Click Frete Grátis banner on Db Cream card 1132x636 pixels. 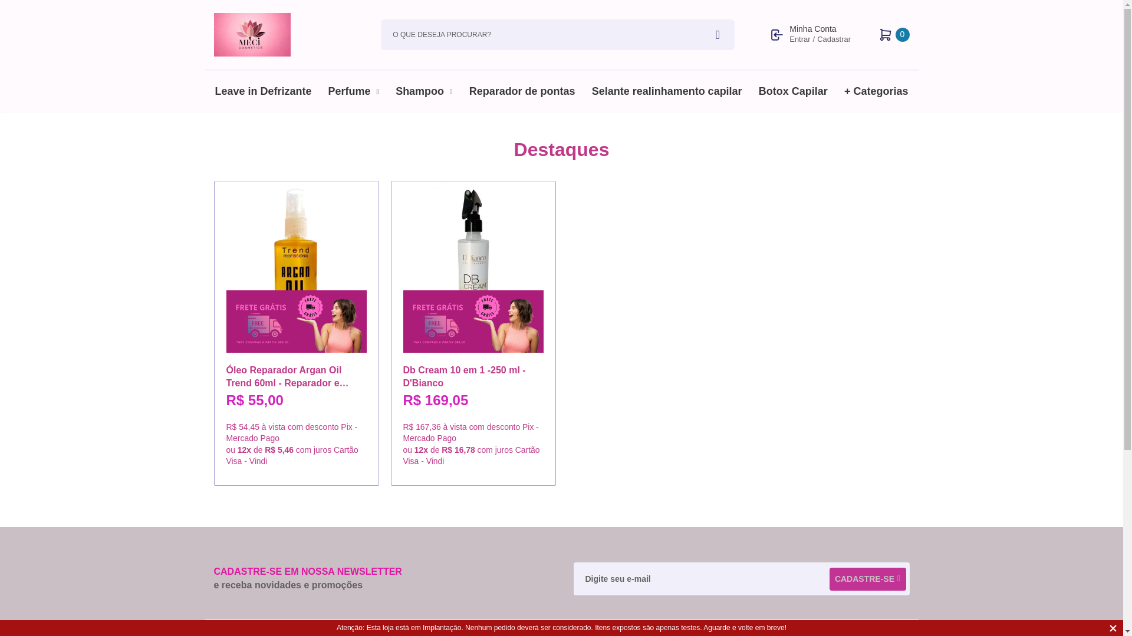click(x=473, y=322)
